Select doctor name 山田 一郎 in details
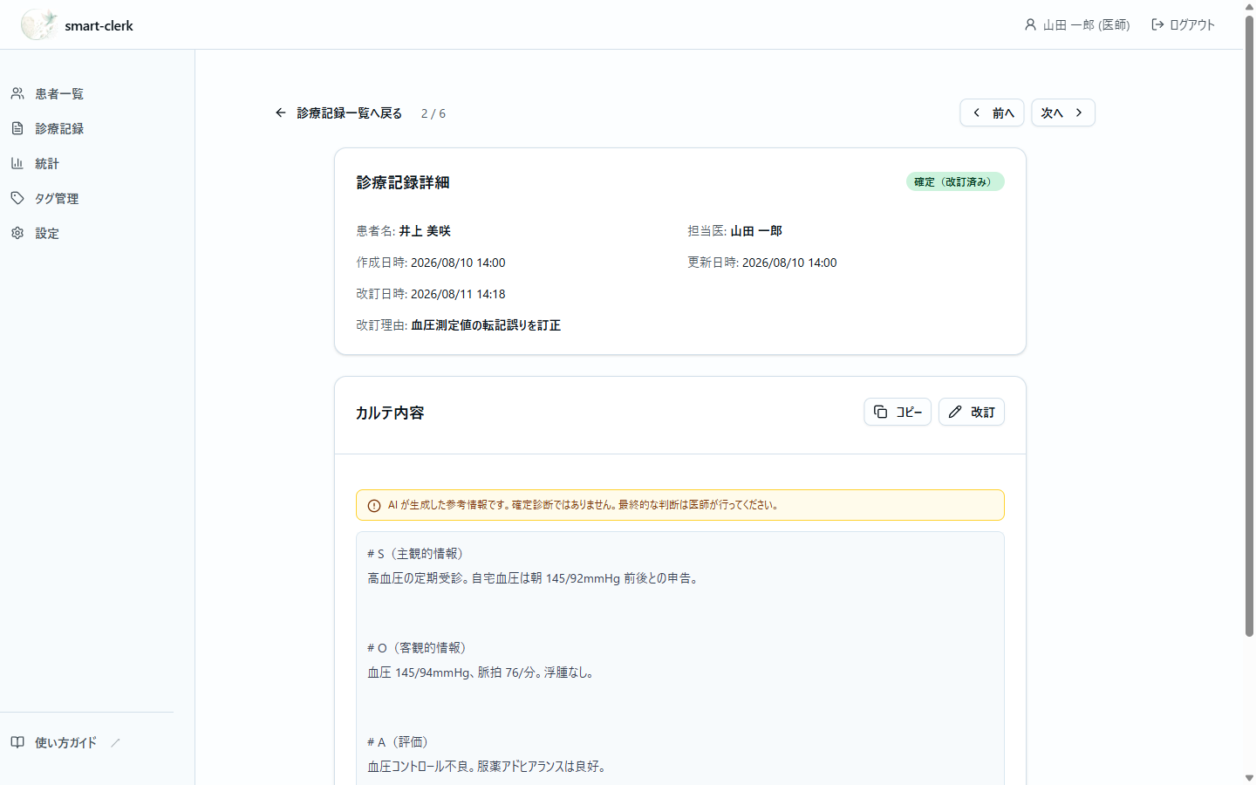The image size is (1256, 785). pyautogui.click(x=756, y=231)
